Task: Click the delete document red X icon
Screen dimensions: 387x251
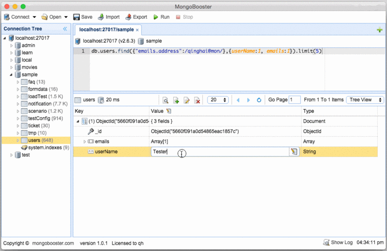Action: click(x=197, y=100)
